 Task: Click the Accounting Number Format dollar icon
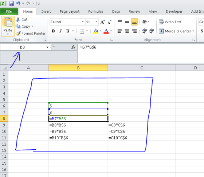(x=202, y=31)
